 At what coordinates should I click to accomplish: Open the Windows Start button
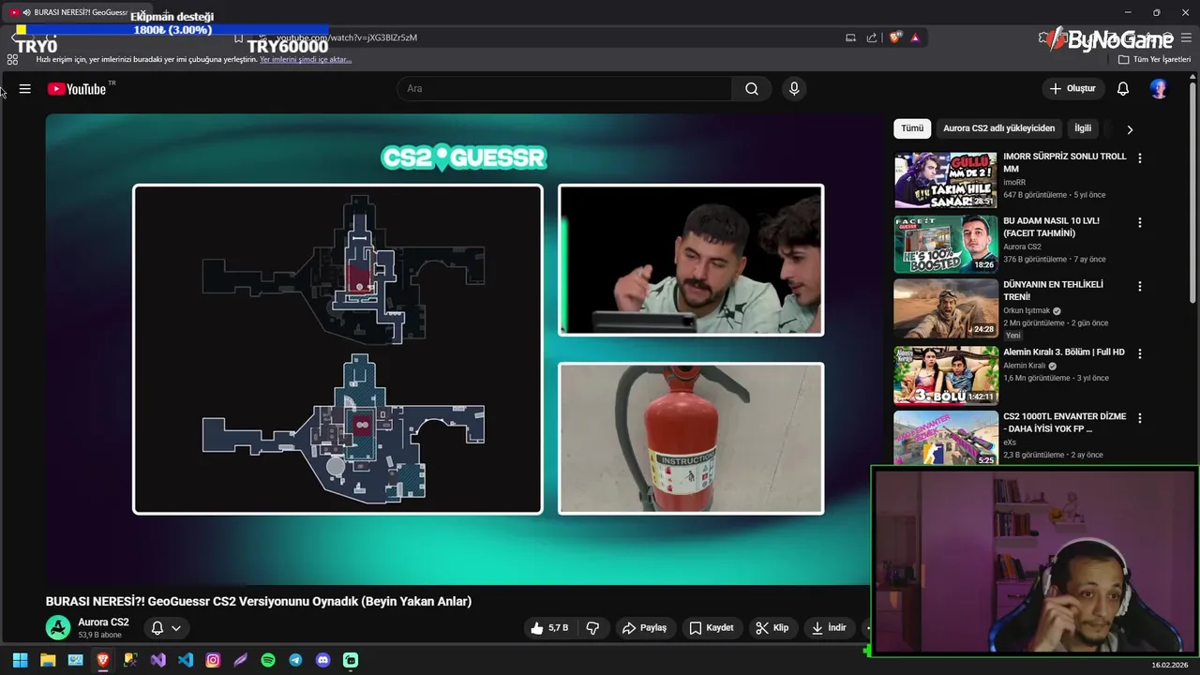pyautogui.click(x=20, y=660)
